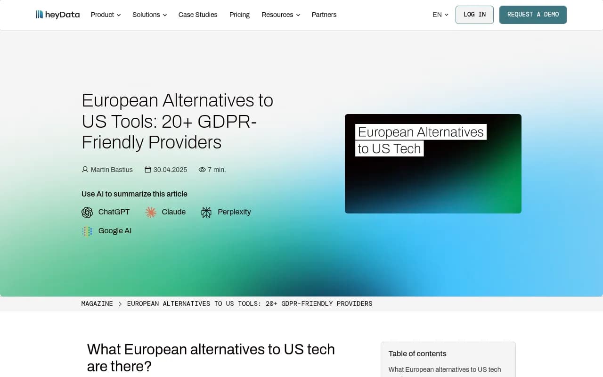603x377 pixels.
Task: Click the date 30.04.2025
Action: (170, 170)
